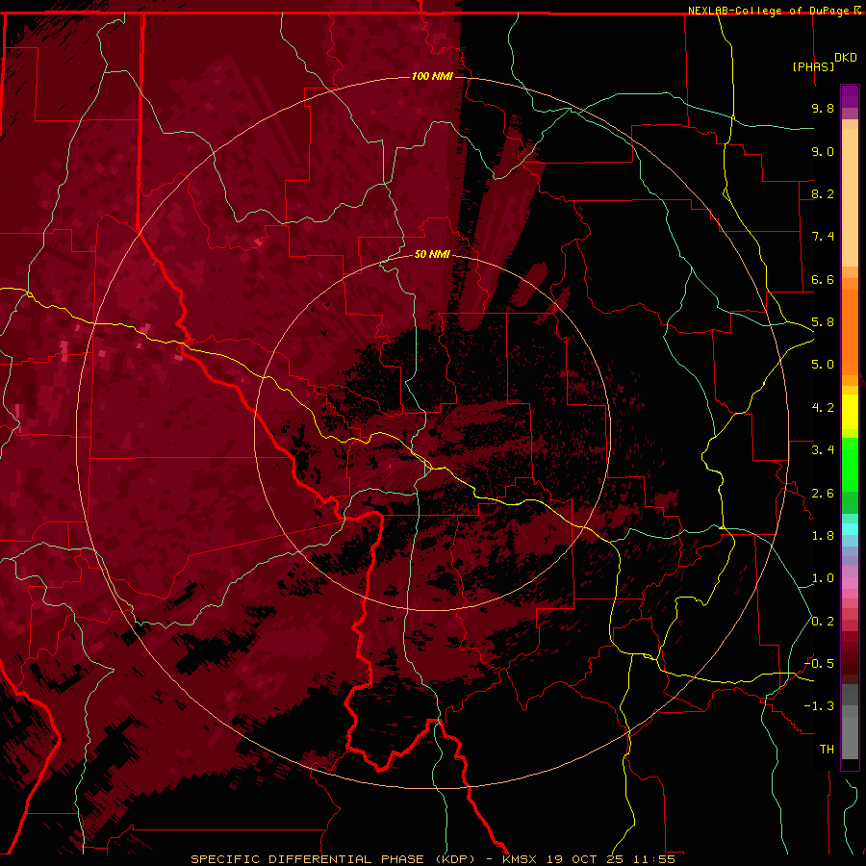Click the 9.0 scale label
Image resolution: width=866 pixels, height=866 pixels.
click(x=823, y=151)
